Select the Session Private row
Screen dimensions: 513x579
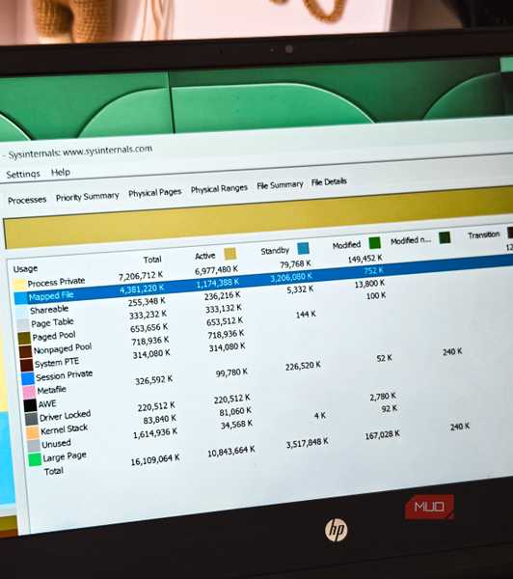coord(64,375)
